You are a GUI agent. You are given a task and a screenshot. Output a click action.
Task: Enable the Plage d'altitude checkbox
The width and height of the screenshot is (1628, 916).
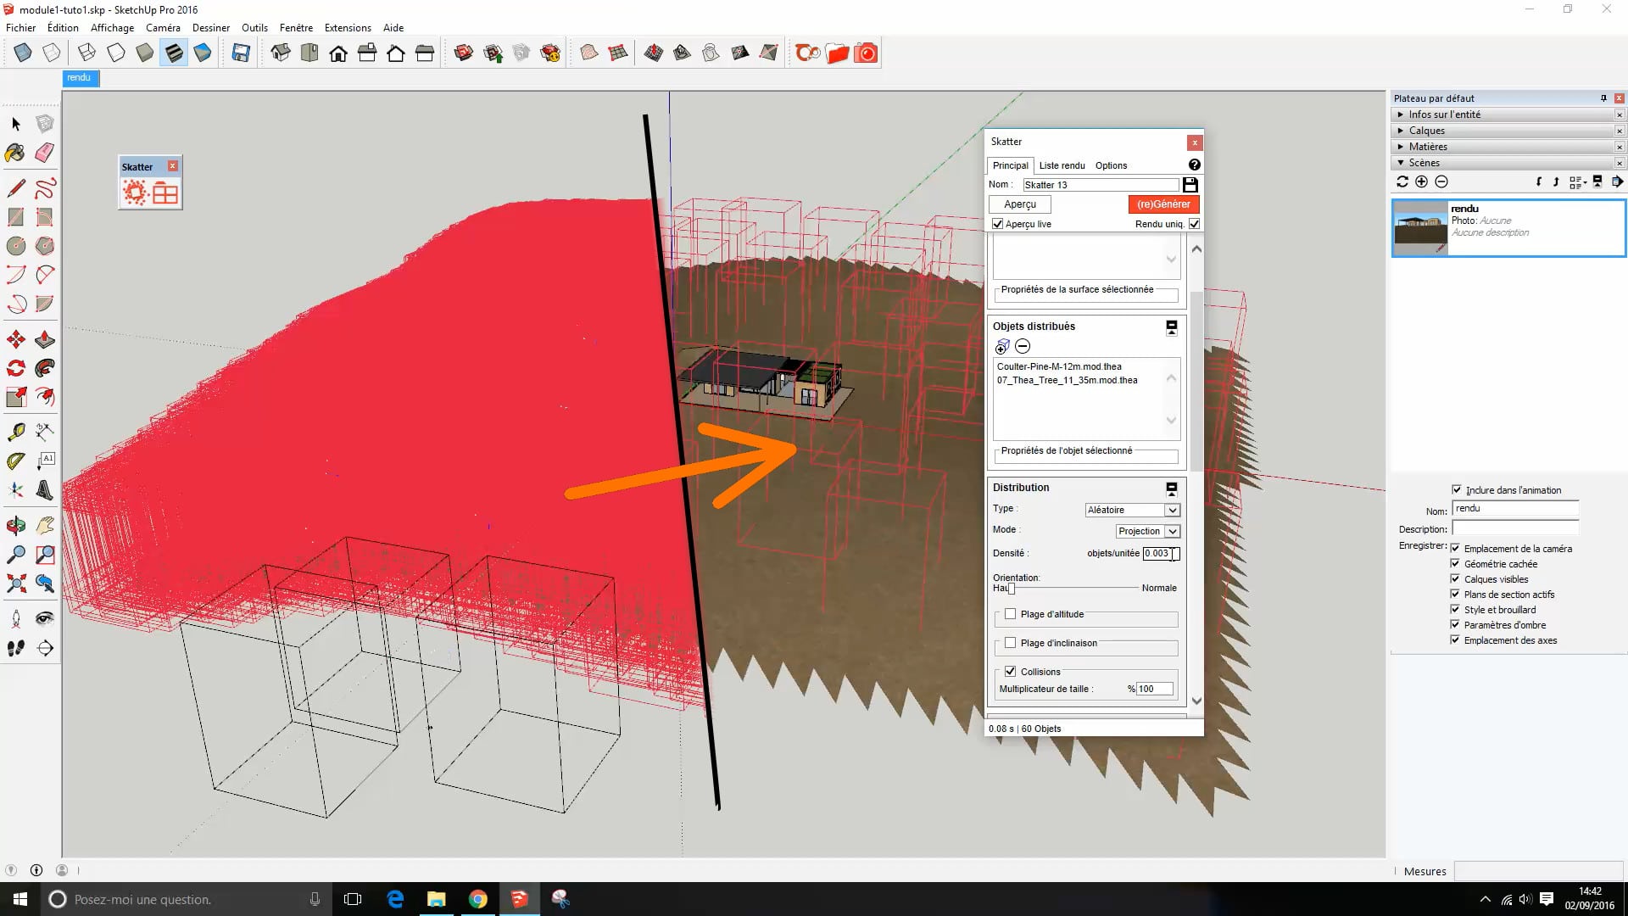pos(1010,614)
